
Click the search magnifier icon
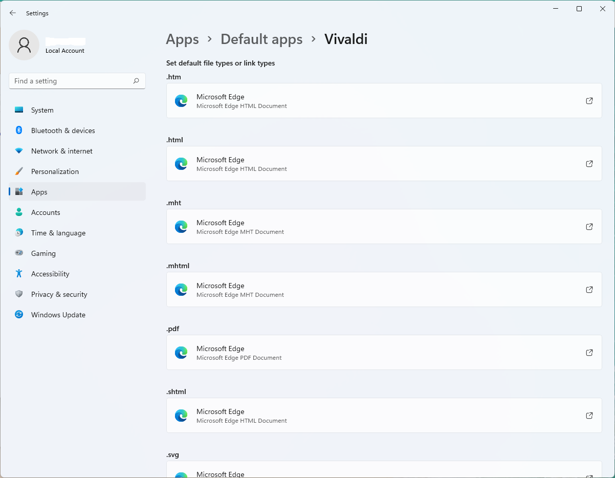click(136, 81)
